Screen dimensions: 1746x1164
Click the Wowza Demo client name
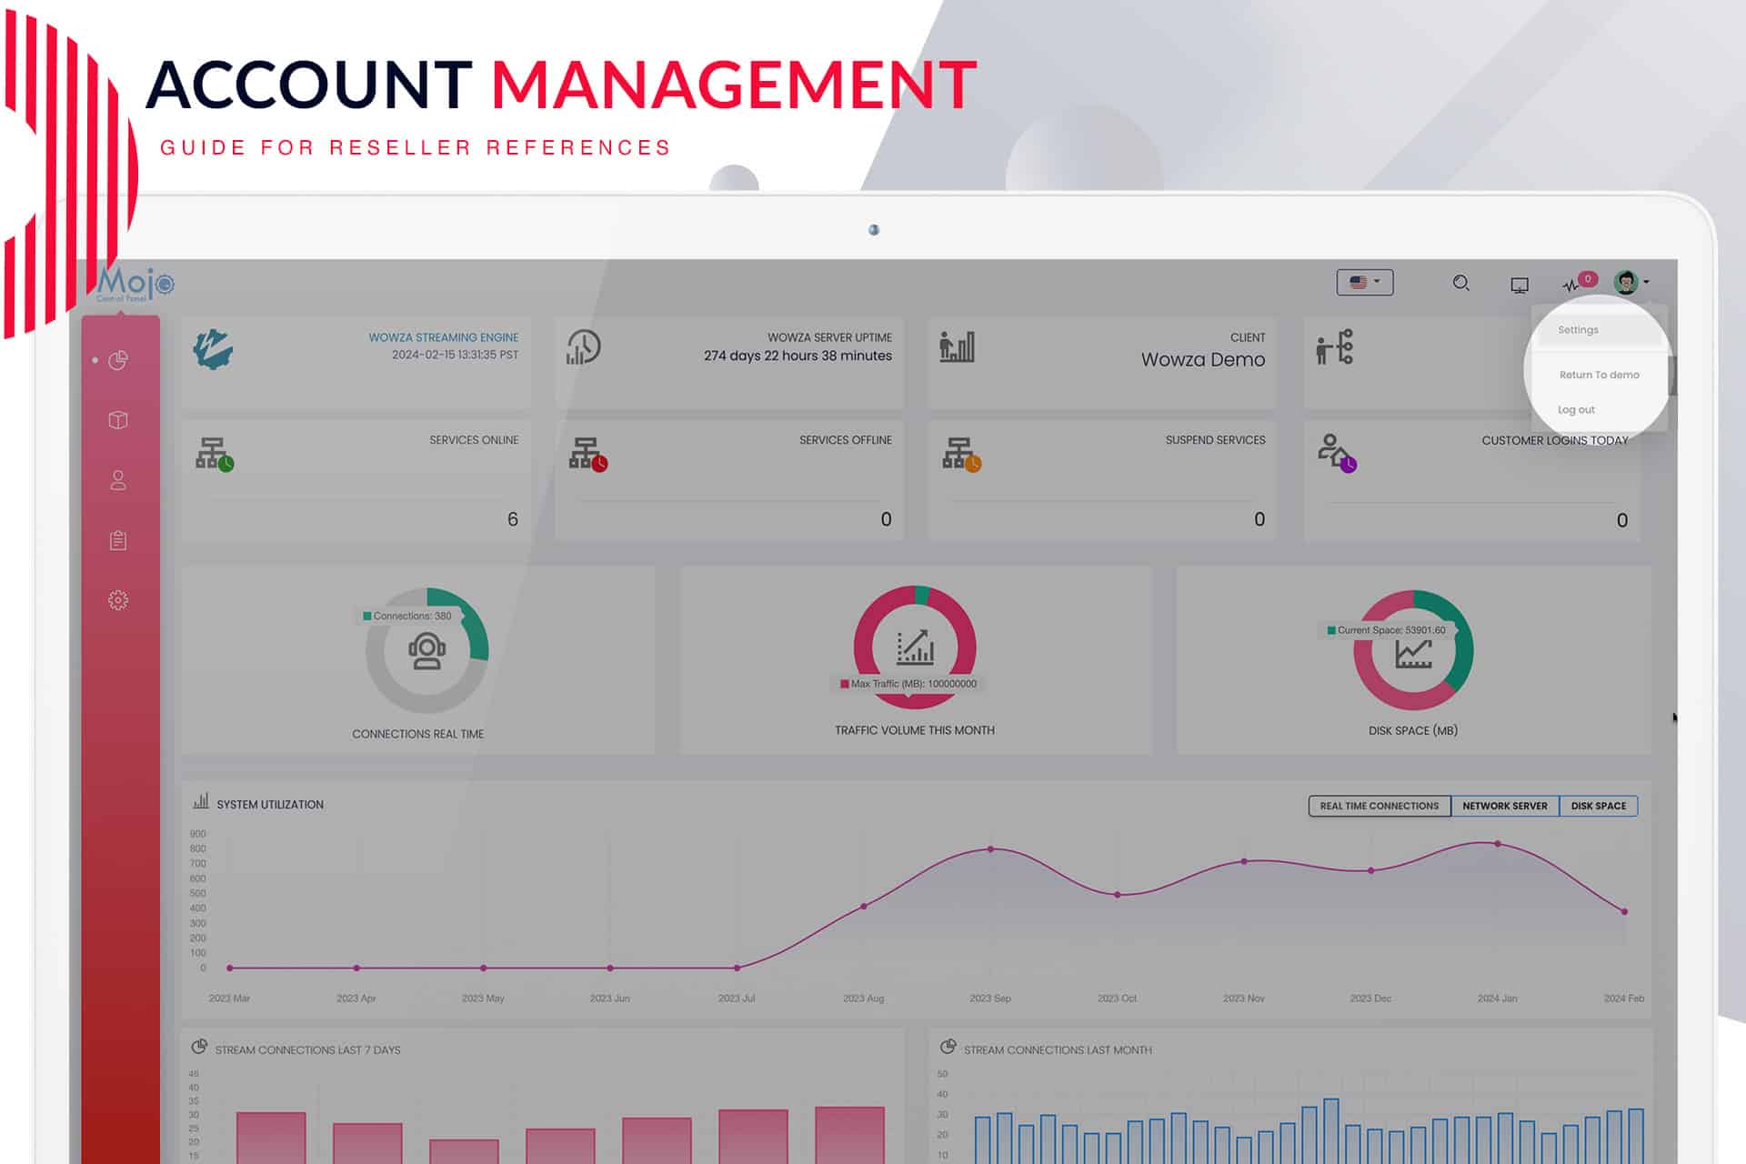coord(1203,360)
